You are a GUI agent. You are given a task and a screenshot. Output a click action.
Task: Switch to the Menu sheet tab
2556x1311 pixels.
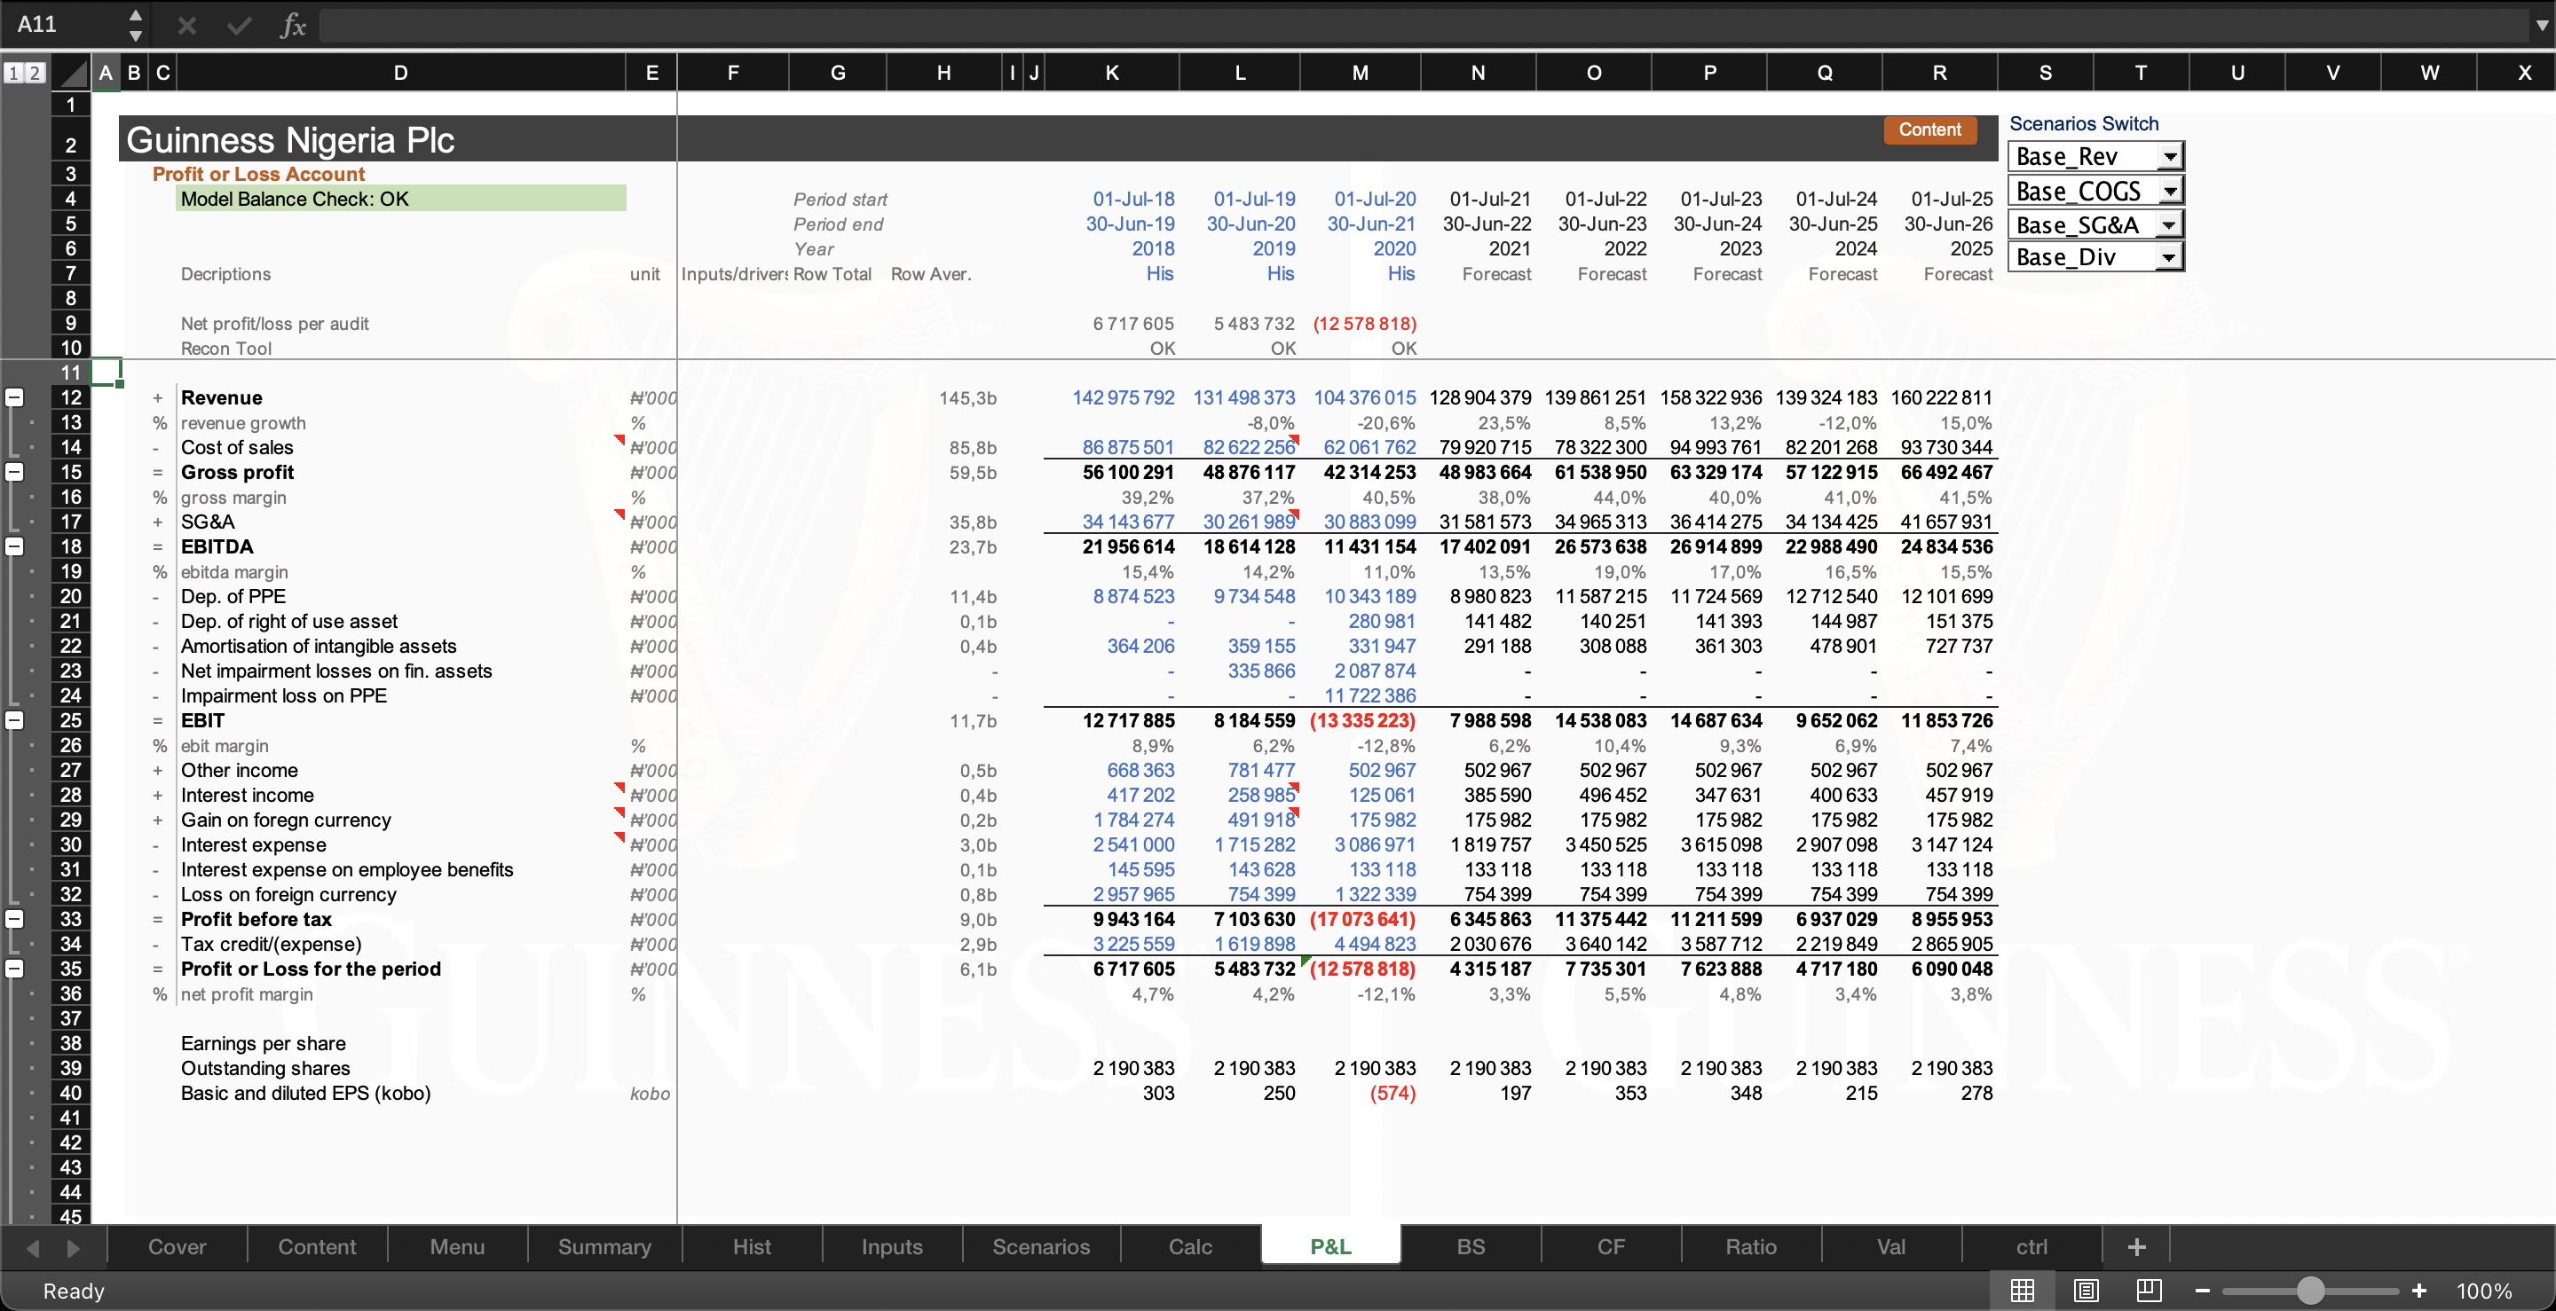pyautogui.click(x=457, y=1246)
